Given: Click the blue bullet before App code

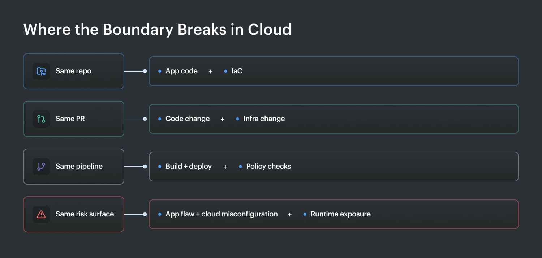Looking at the screenshot, I should point(160,71).
